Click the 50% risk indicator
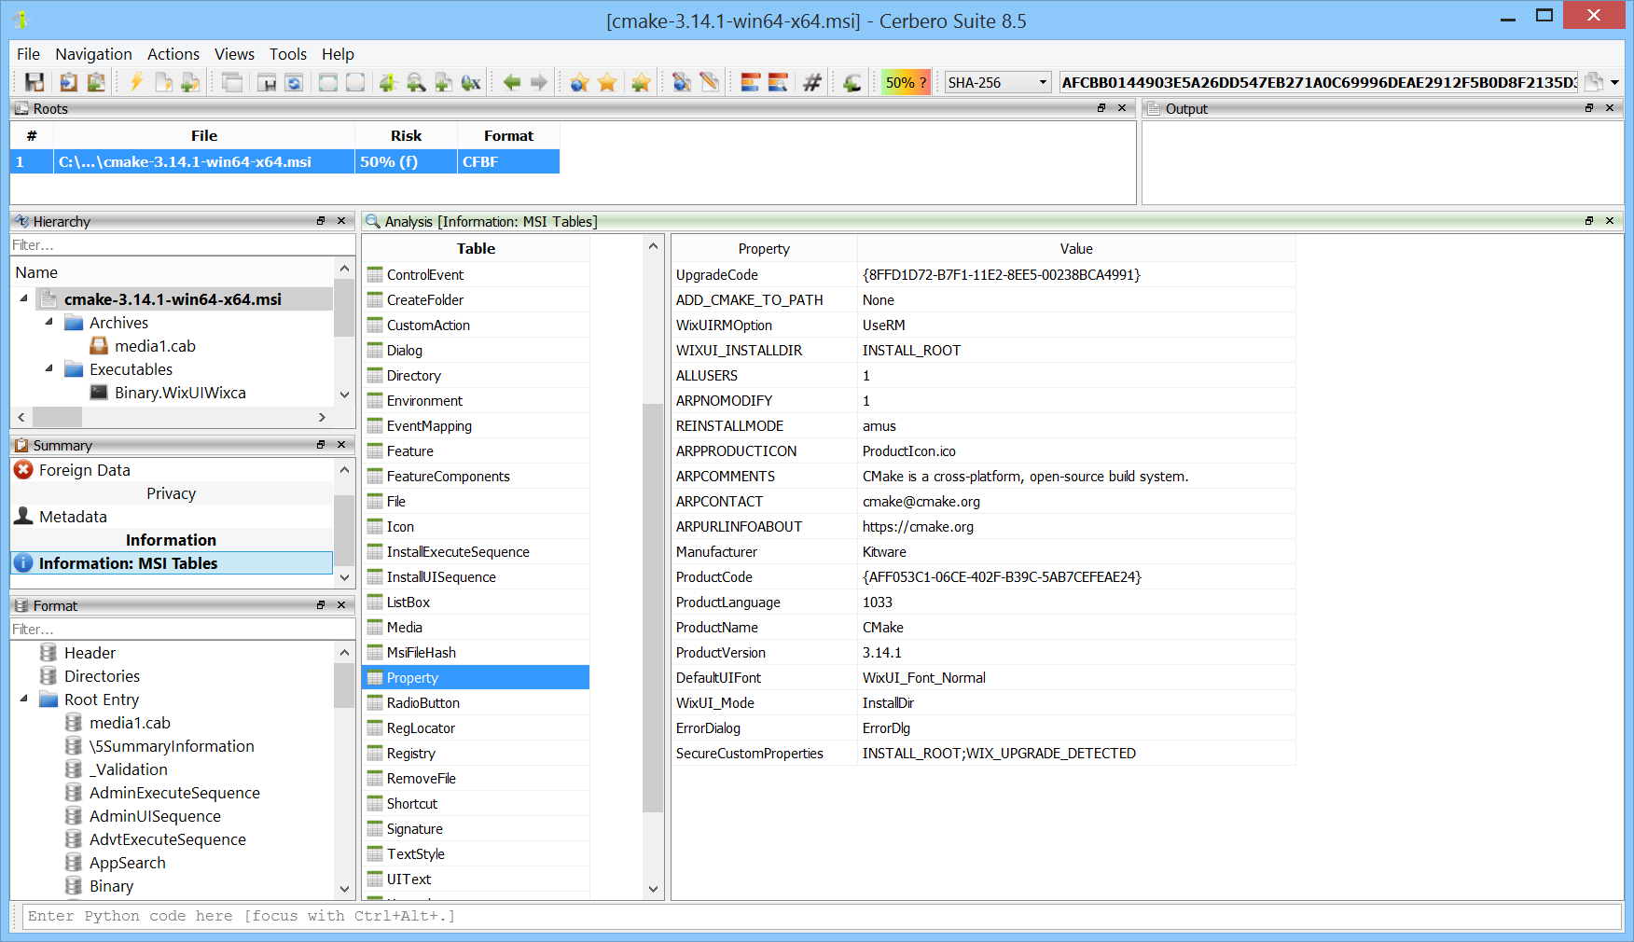 [x=906, y=83]
